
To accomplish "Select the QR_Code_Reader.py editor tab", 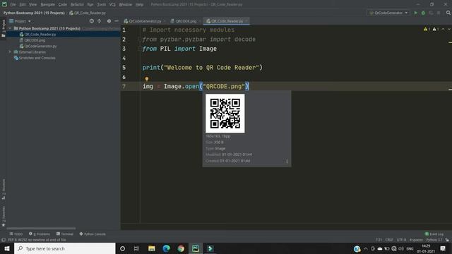I will click(227, 21).
